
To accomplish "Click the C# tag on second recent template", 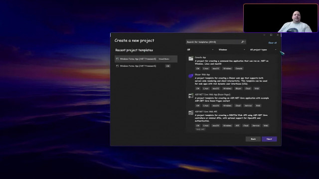I will point(167,66).
